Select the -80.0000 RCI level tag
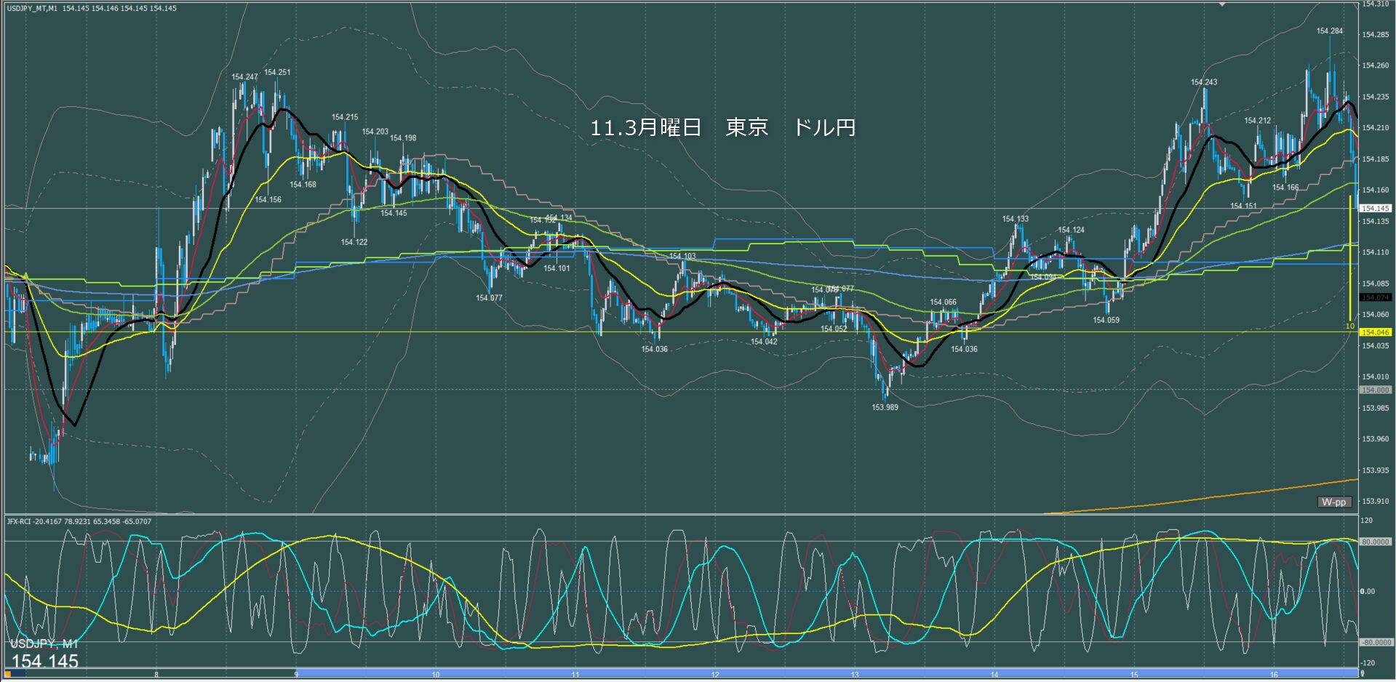The height and width of the screenshot is (682, 1396). tap(1375, 642)
